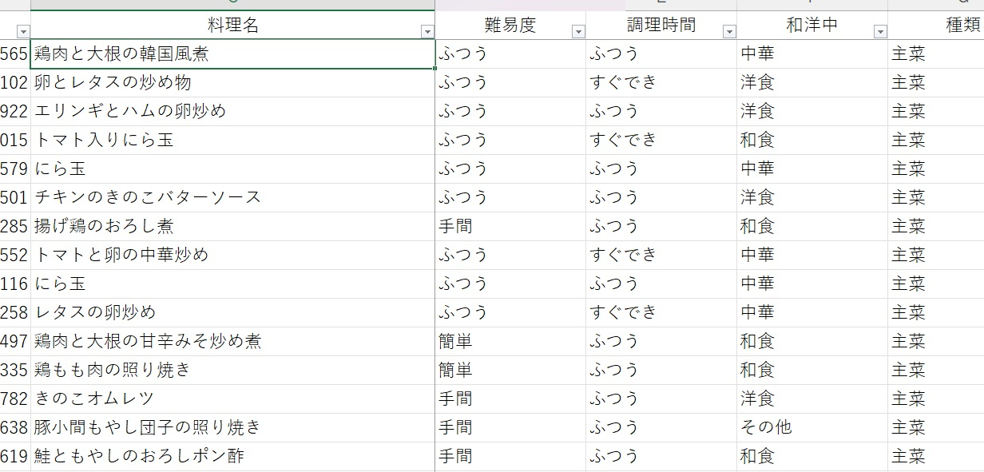Open the filter dropdown for 調理時間 column
984x472 pixels.
click(728, 32)
